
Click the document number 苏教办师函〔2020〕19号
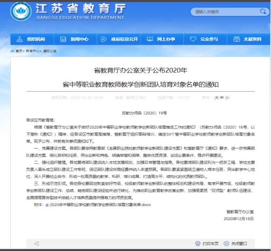pyautogui.click(x=144, y=113)
